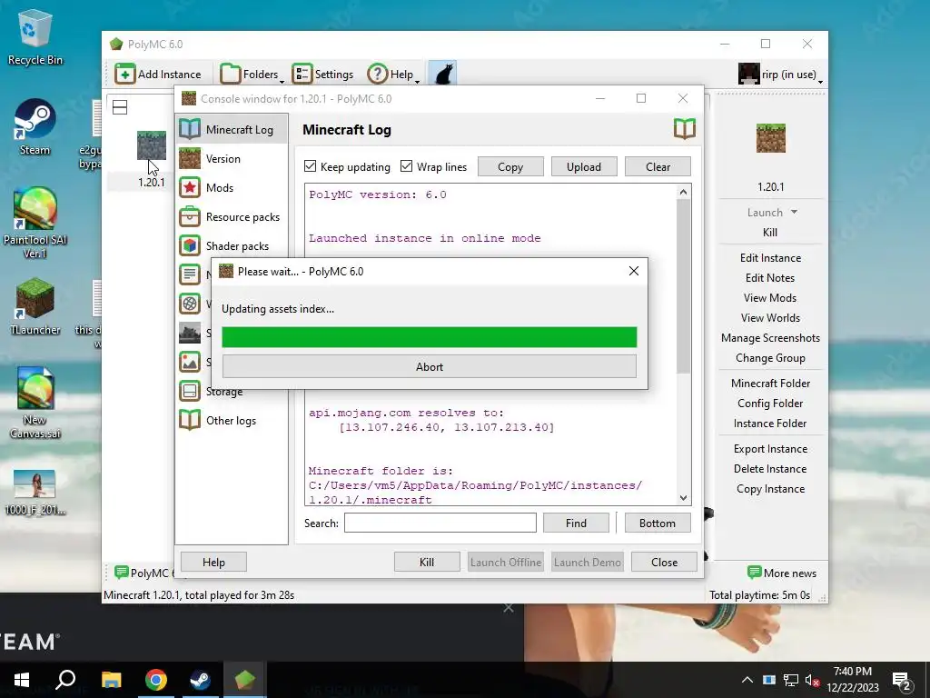Open the Other logs page

pos(232,420)
